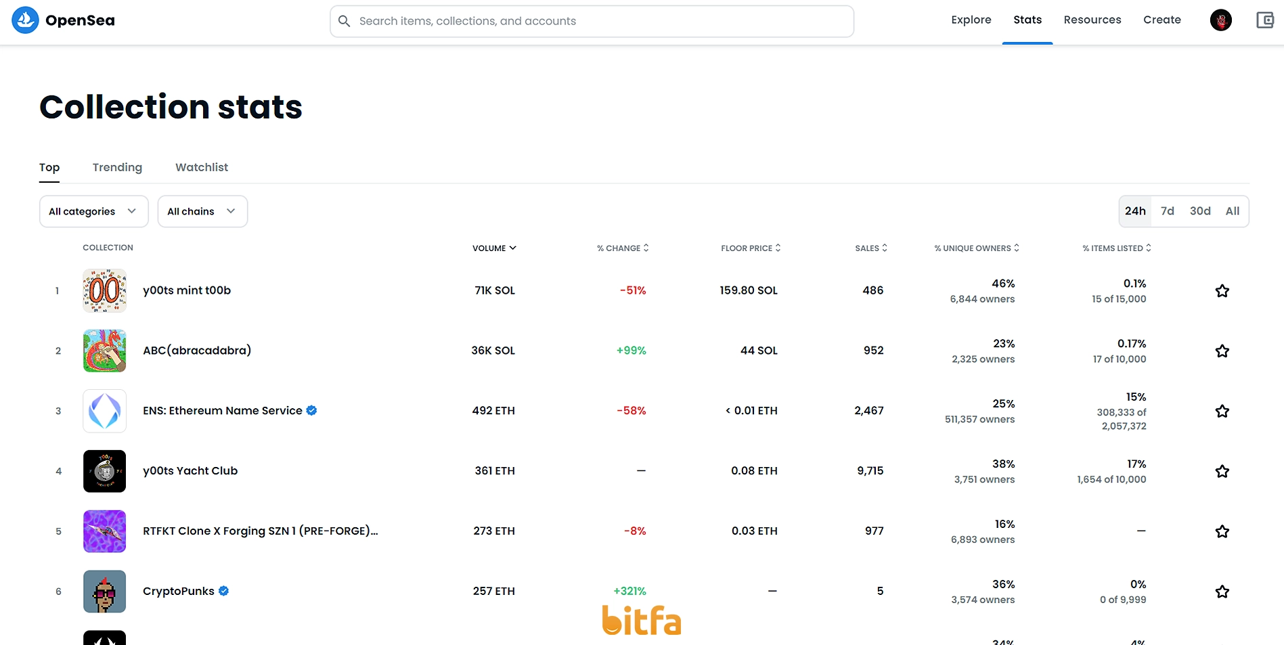Screen dimensions: 1284x645
Task: Click the COLLECTION column header
Action: coord(108,248)
